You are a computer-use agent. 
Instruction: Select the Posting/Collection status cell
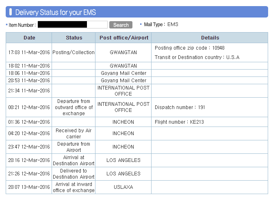point(74,52)
